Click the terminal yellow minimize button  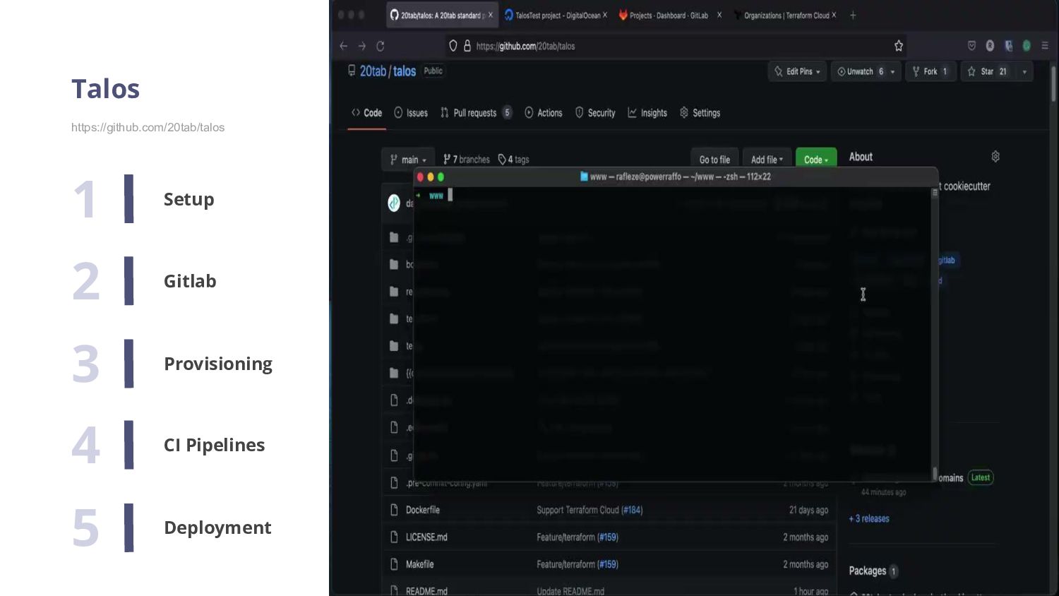pos(431,177)
